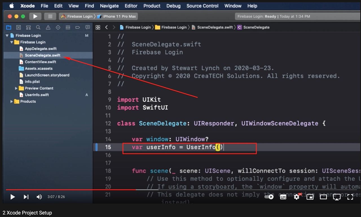
Task: Open the View menu
Action: [74, 6]
